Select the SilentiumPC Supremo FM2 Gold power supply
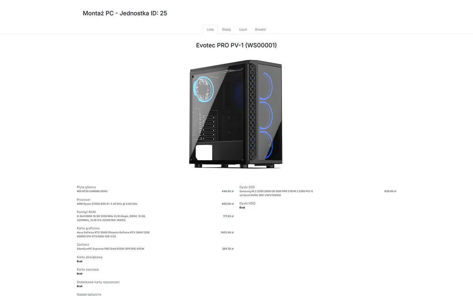 point(110,249)
